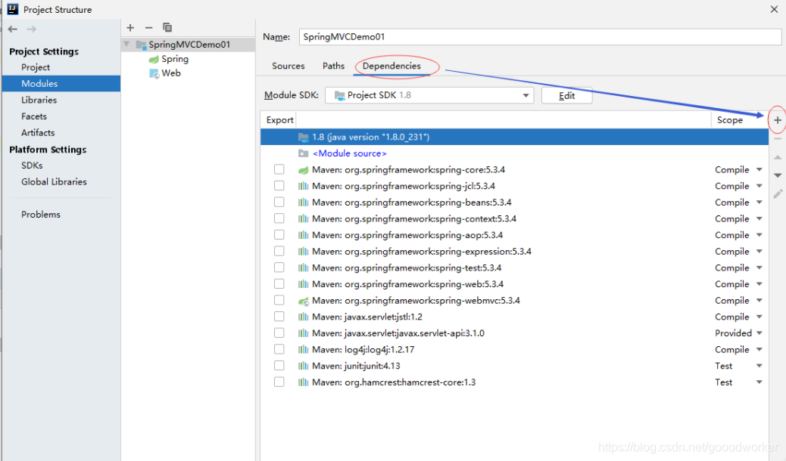Viewport: 786px width, 461px height.
Task: Toggle export checkbox for javax.servlet jstl
Action: (279, 317)
